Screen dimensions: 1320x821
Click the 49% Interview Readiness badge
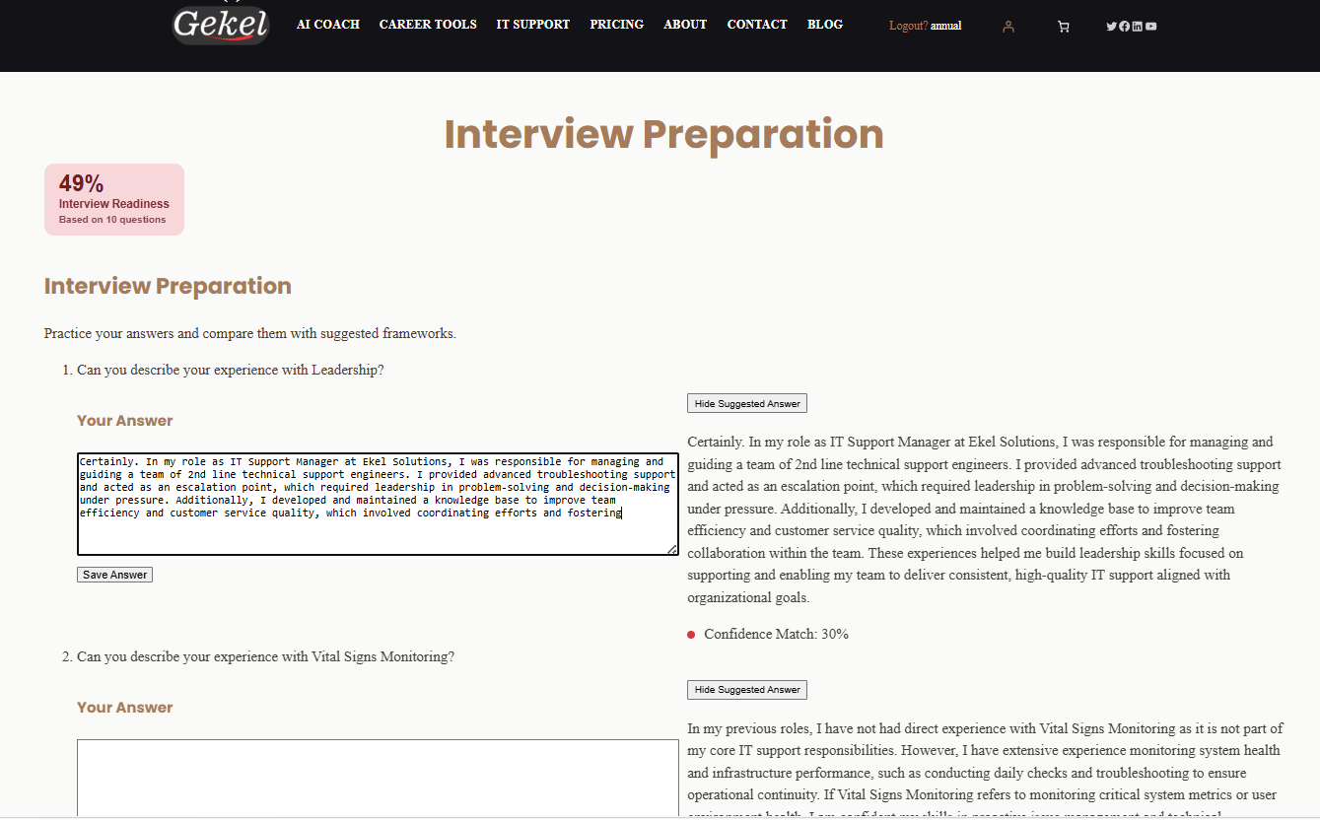click(114, 199)
